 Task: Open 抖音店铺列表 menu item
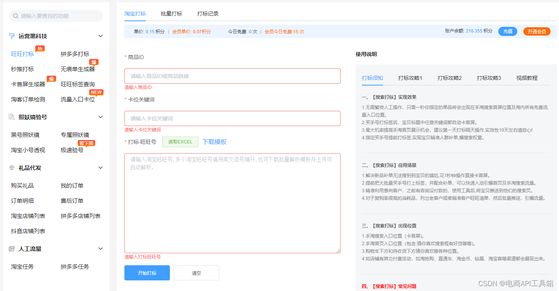[28, 231]
